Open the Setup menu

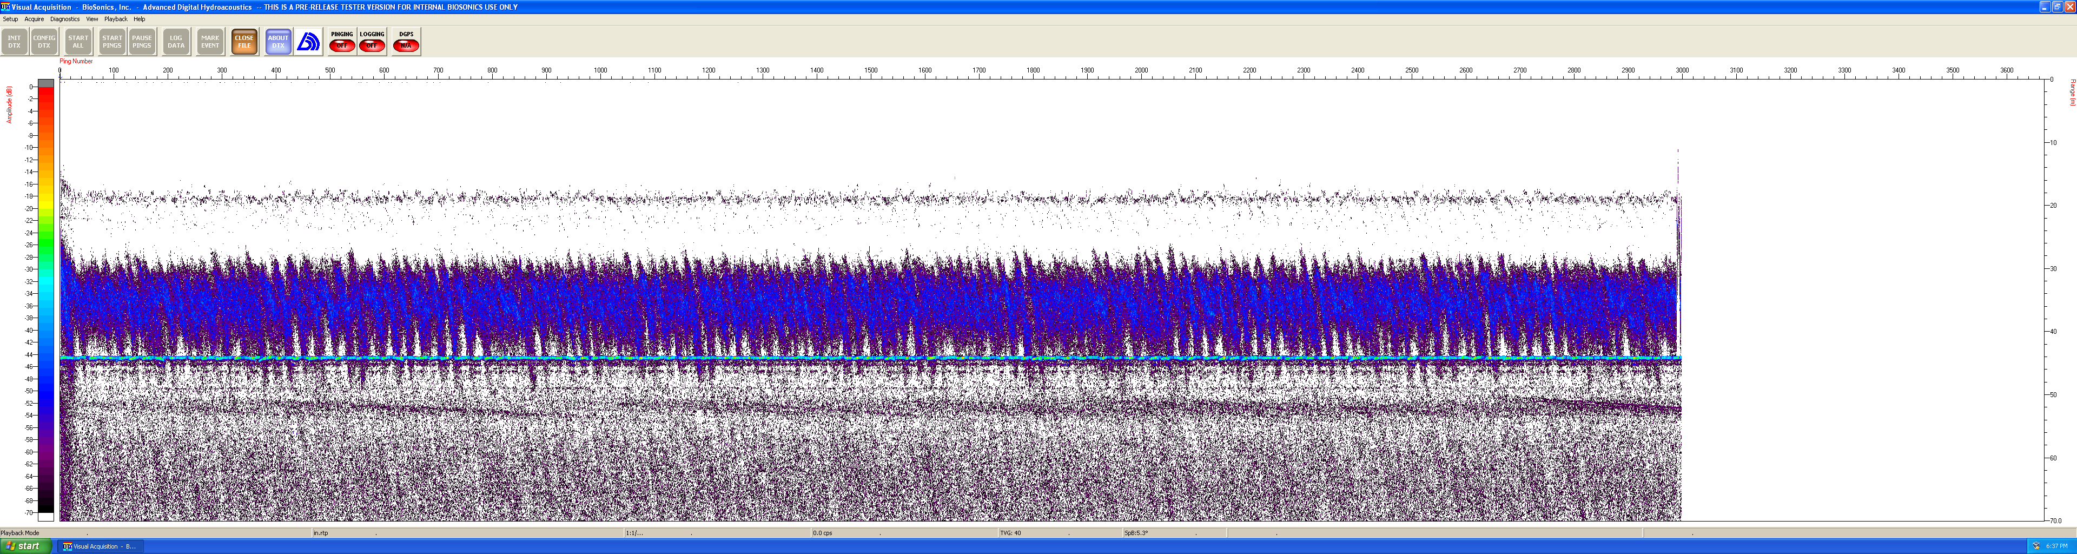(10, 19)
